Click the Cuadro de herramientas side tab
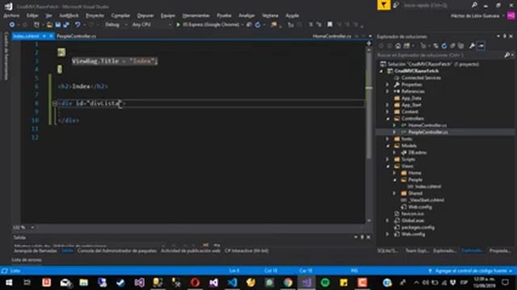The width and height of the screenshot is (517, 290). tap(6, 56)
